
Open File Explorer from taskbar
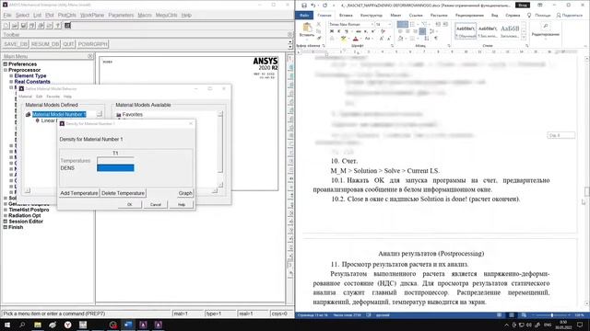point(38,325)
